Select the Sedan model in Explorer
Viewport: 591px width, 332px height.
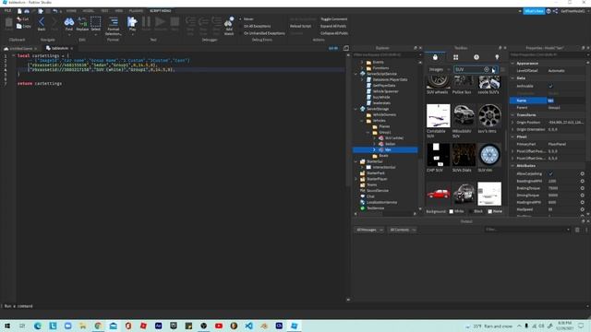click(390, 144)
